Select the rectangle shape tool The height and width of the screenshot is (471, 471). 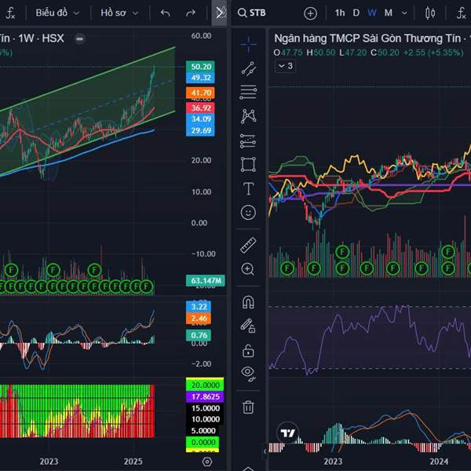[248, 164]
